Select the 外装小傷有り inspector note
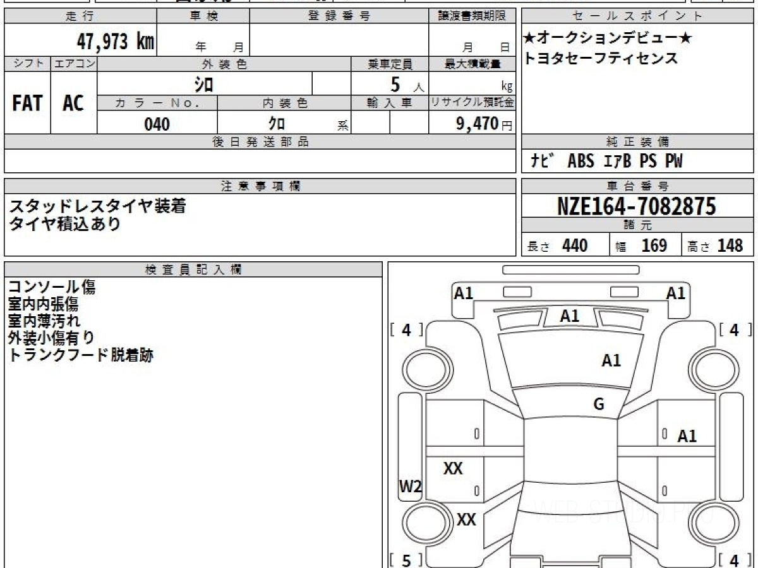 tap(52, 338)
